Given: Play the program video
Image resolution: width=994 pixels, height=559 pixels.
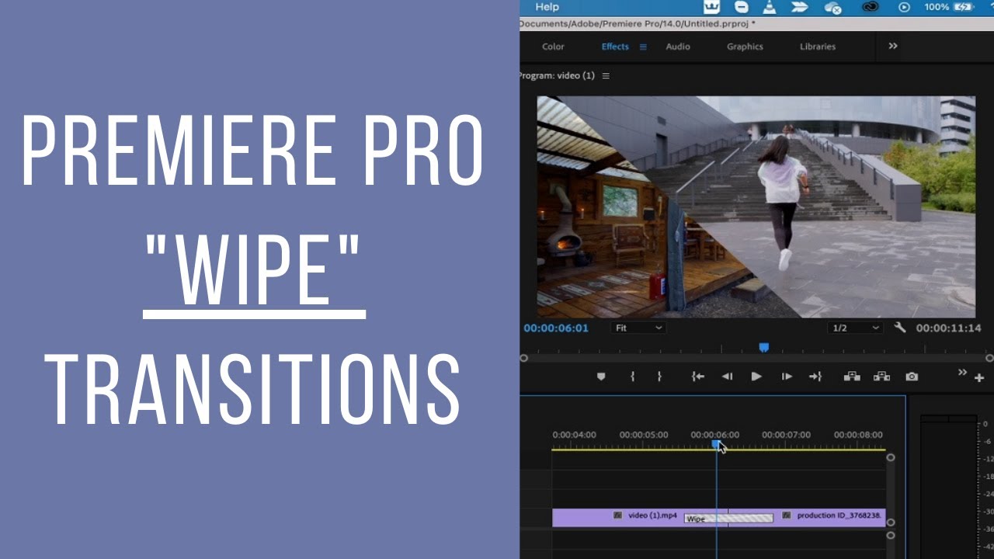Looking at the screenshot, I should 756,377.
